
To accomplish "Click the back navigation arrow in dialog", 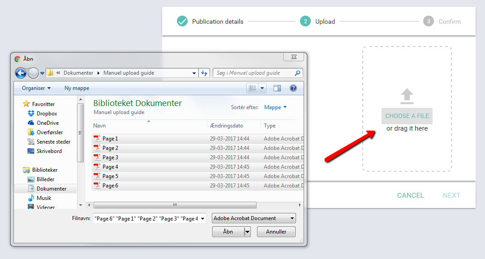I will click(x=21, y=73).
